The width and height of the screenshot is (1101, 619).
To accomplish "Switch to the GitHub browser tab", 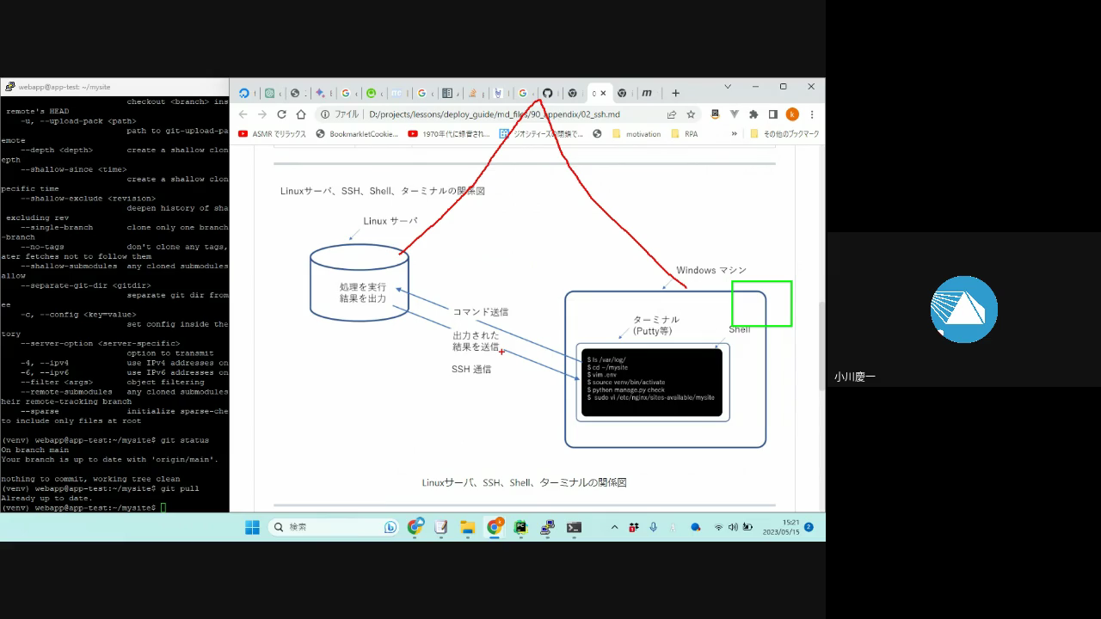I will point(547,93).
